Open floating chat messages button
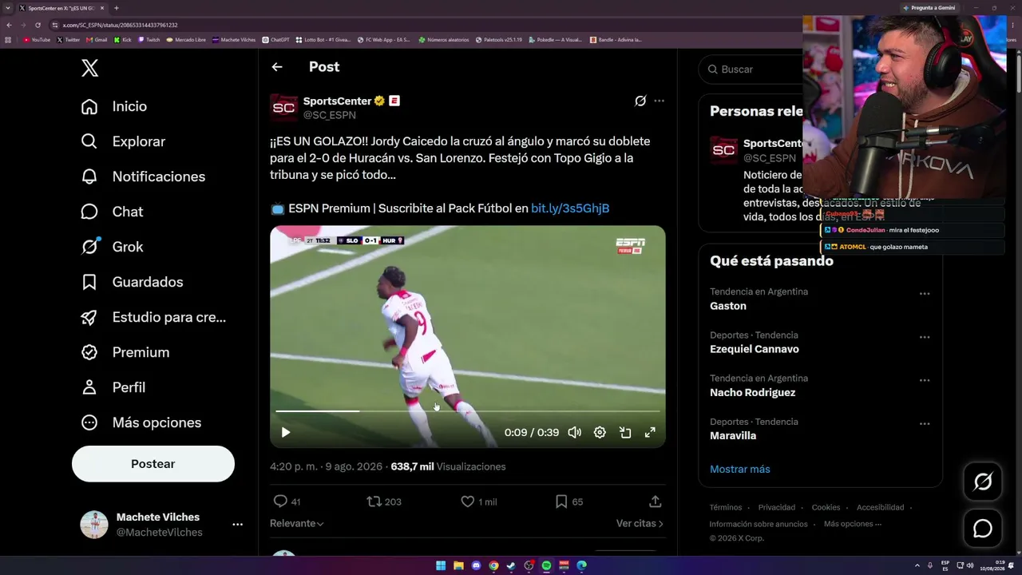This screenshot has height=575, width=1022. pyautogui.click(x=983, y=529)
